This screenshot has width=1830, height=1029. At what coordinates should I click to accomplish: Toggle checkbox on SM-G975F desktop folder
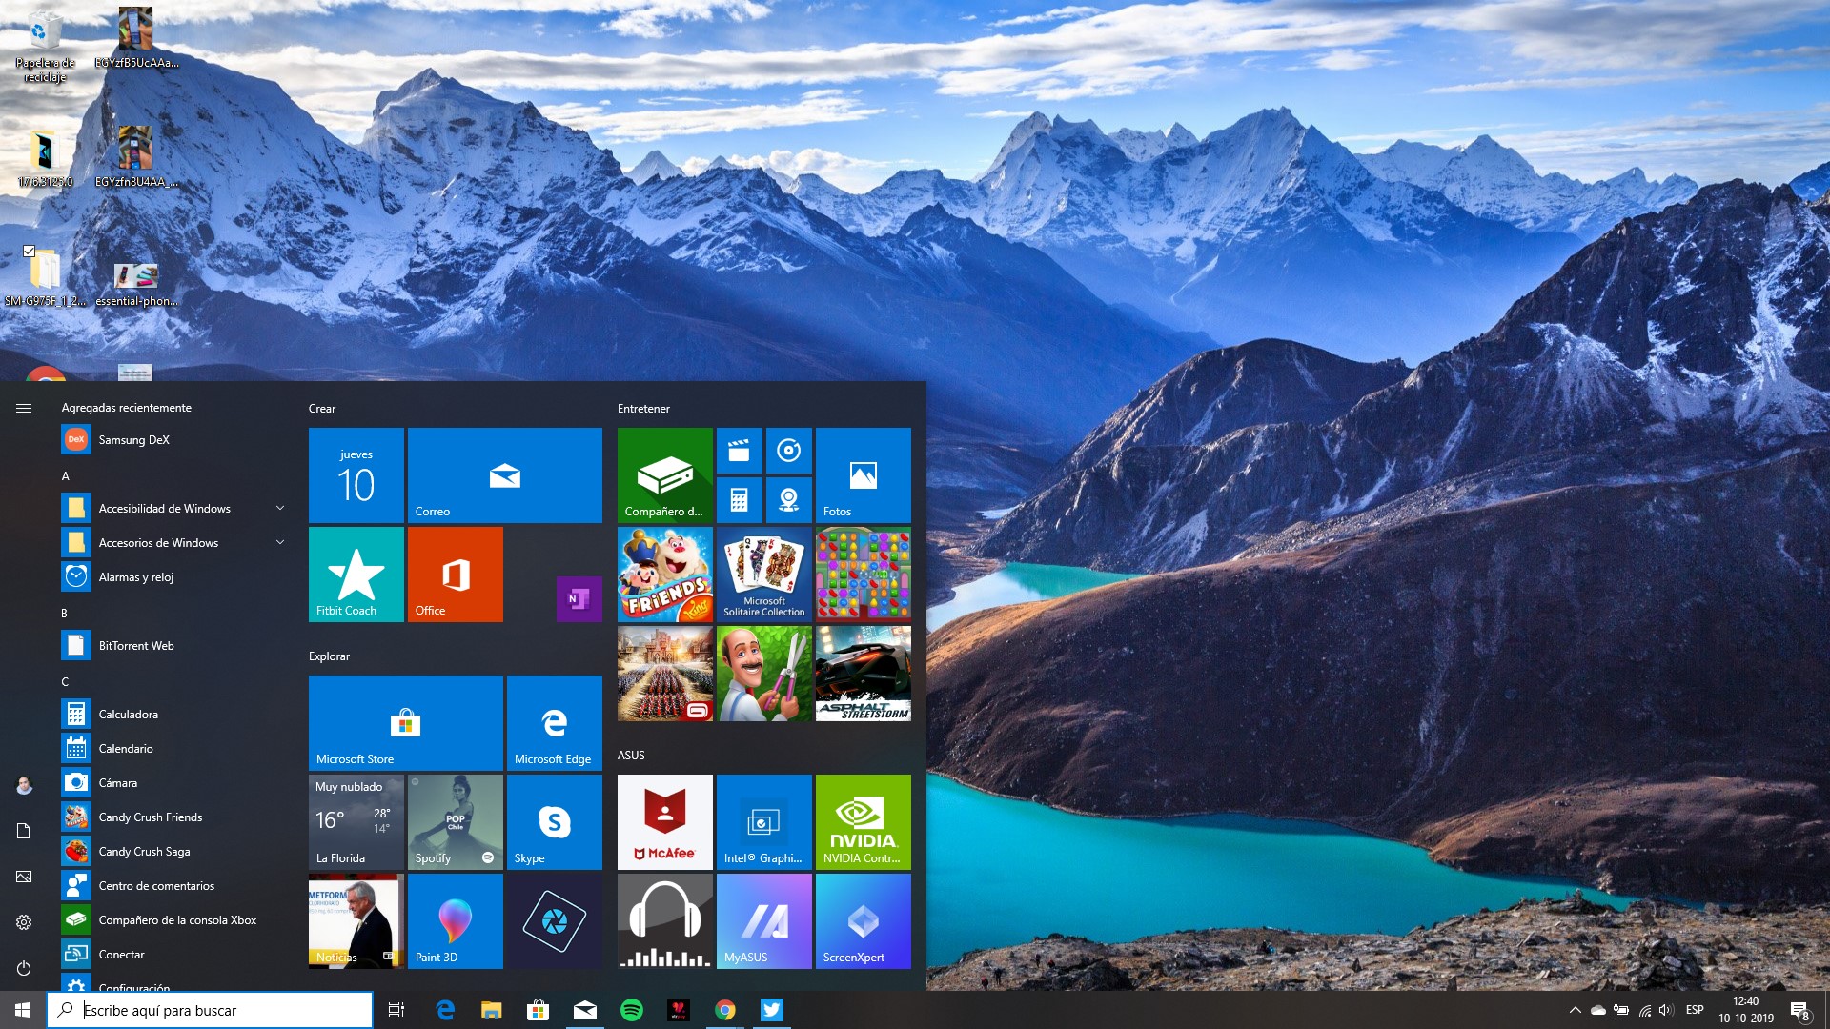coord(29,252)
